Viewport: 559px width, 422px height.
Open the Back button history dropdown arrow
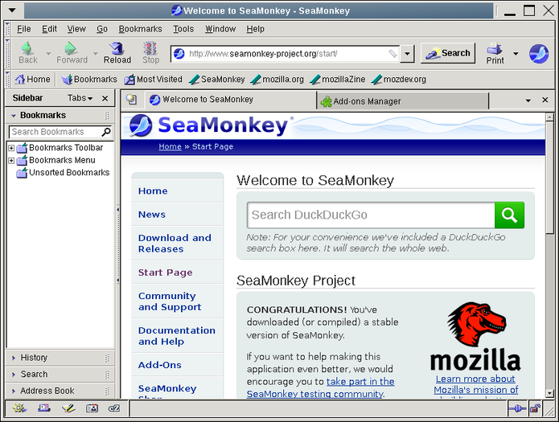[x=48, y=54]
